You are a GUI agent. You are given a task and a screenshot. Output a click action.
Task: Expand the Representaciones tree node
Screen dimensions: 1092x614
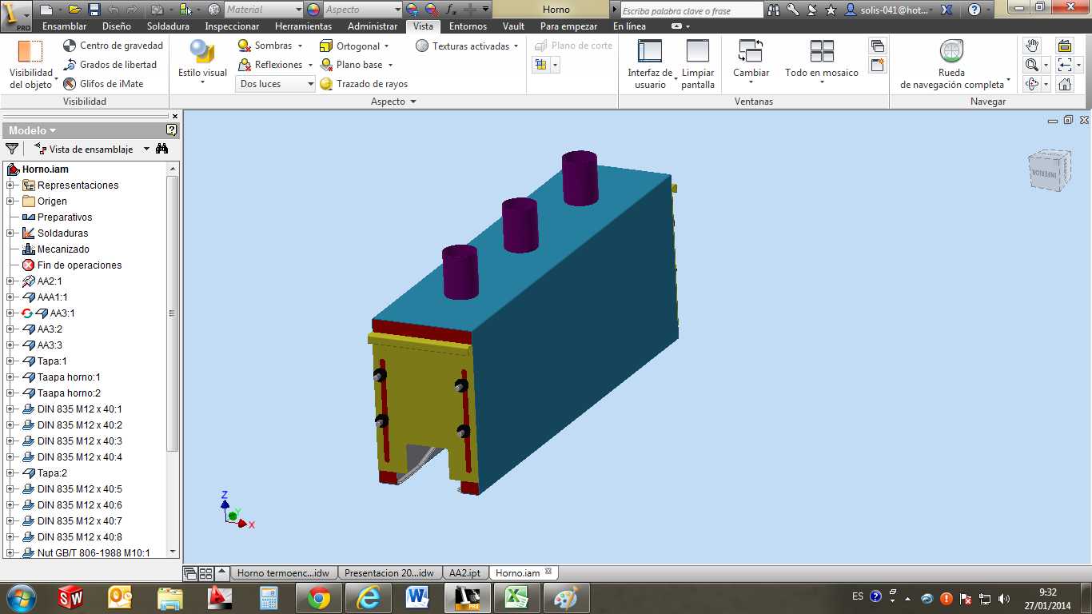point(10,185)
